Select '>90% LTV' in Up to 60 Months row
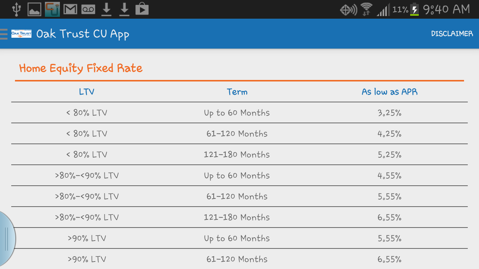Viewport: 479px width, 269px height. point(87,238)
